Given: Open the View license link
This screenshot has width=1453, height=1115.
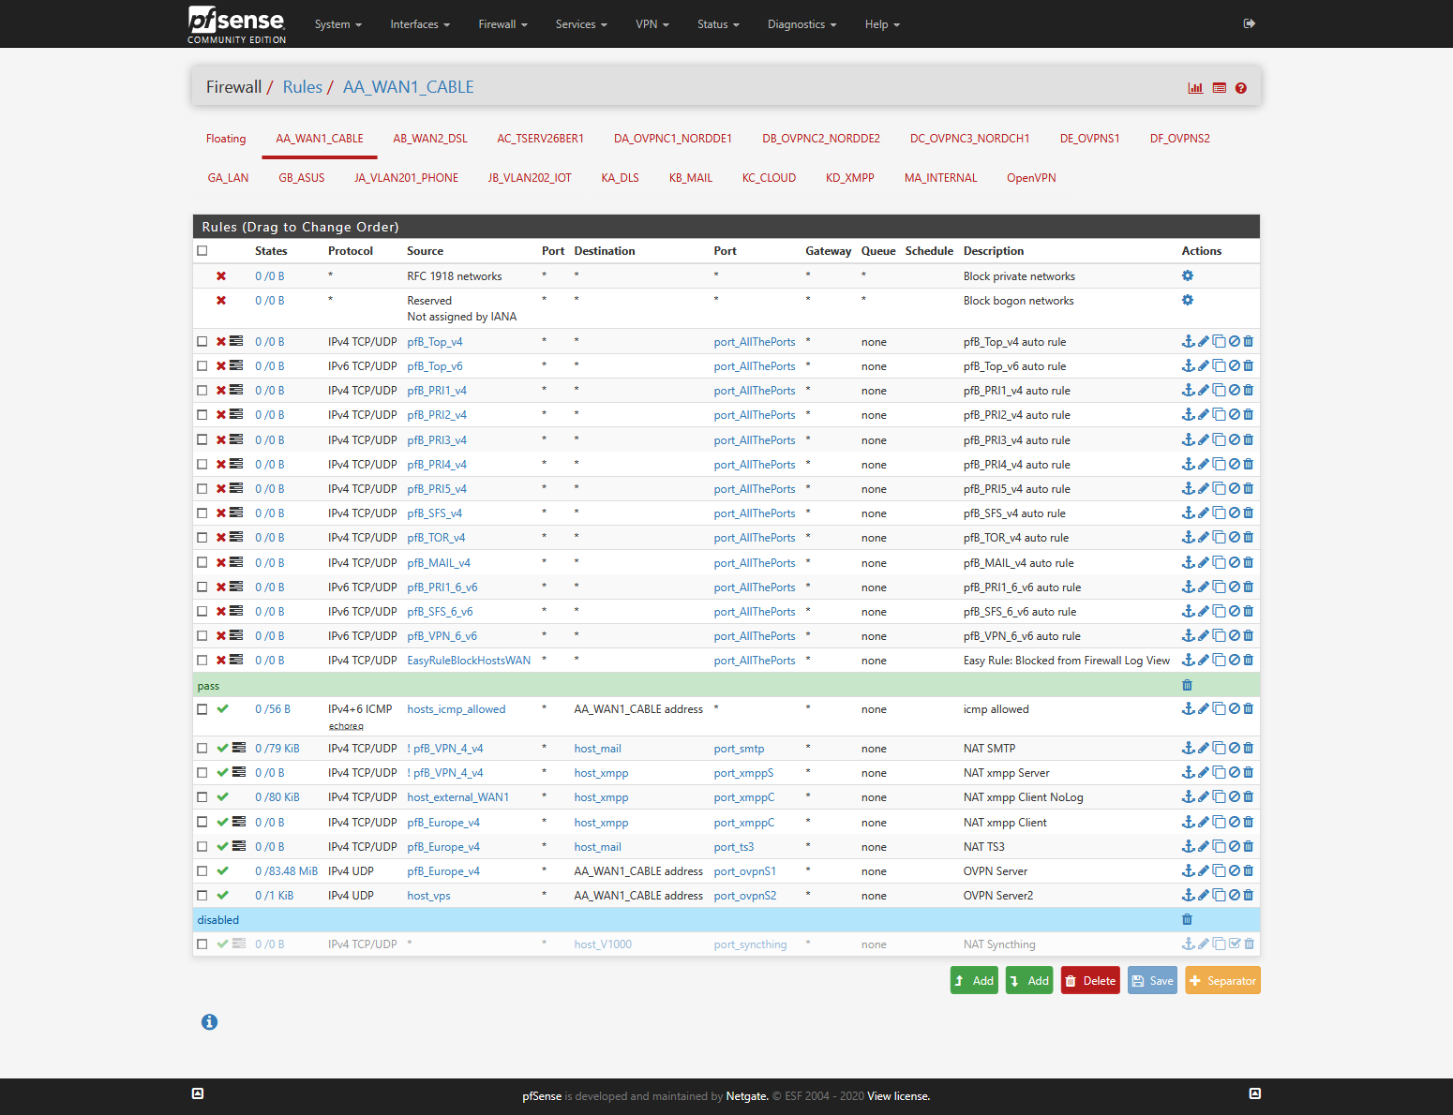Looking at the screenshot, I should pos(899,1096).
